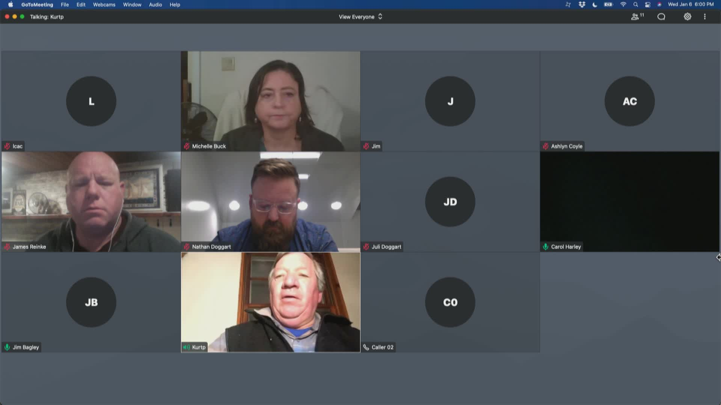The width and height of the screenshot is (721, 405).
Task: Click the 'Kurtp' name label
Action: tap(199, 347)
